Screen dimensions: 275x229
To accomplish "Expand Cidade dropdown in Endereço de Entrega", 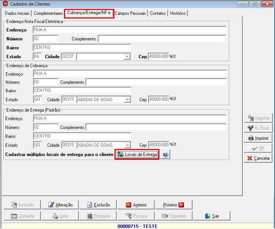I will click(127, 145).
